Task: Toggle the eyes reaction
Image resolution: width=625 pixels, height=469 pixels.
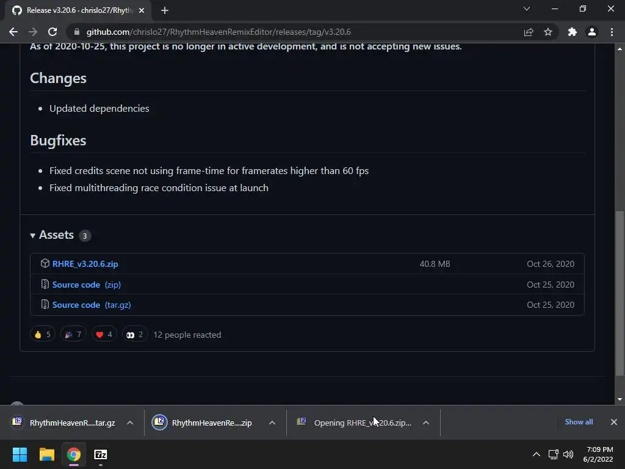Action: click(x=135, y=334)
